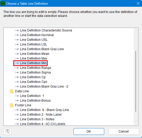The height and width of the screenshot is (138, 142).
Task: Click the Footer Line folder icon
Action: point(12,105)
